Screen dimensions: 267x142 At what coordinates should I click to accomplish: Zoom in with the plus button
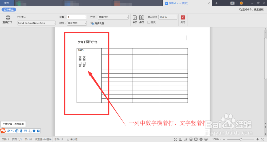257,139
